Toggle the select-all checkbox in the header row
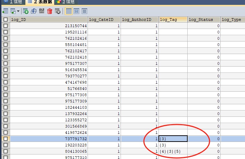The image size is (245, 159). pos(5,20)
